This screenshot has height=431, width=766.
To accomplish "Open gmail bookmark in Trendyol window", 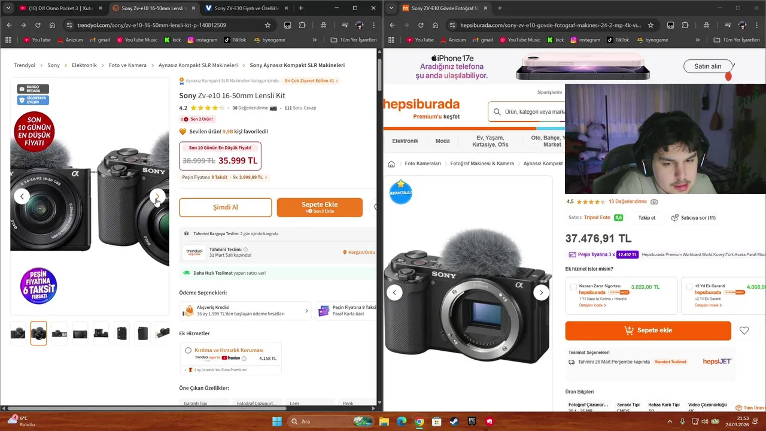I will click(99, 40).
